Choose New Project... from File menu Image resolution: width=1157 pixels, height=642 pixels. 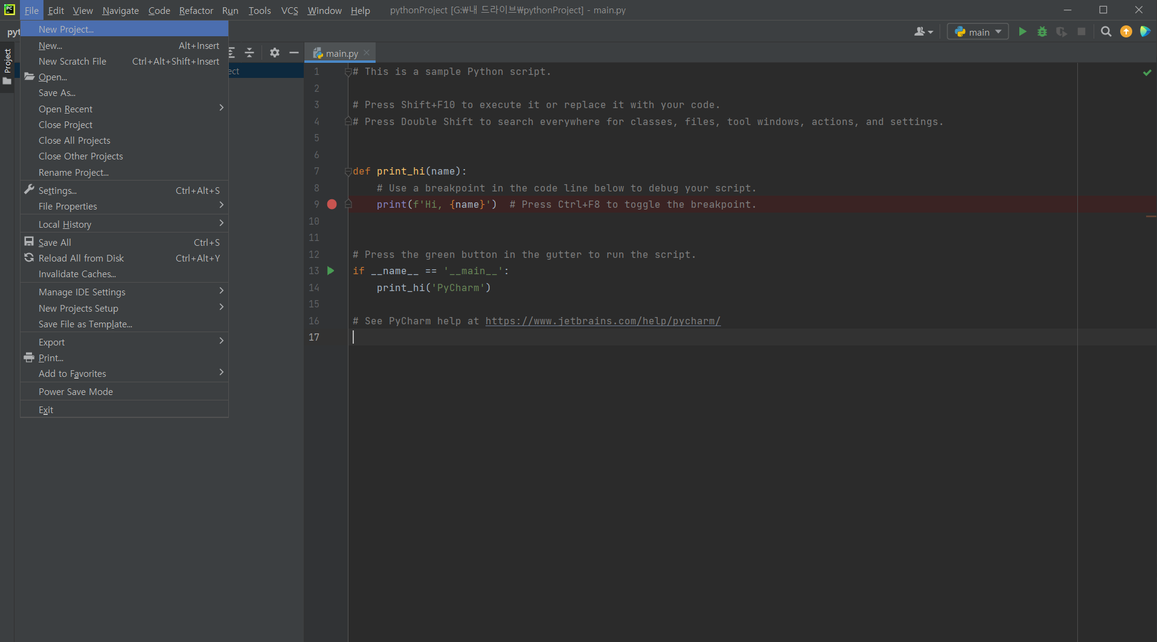124,29
